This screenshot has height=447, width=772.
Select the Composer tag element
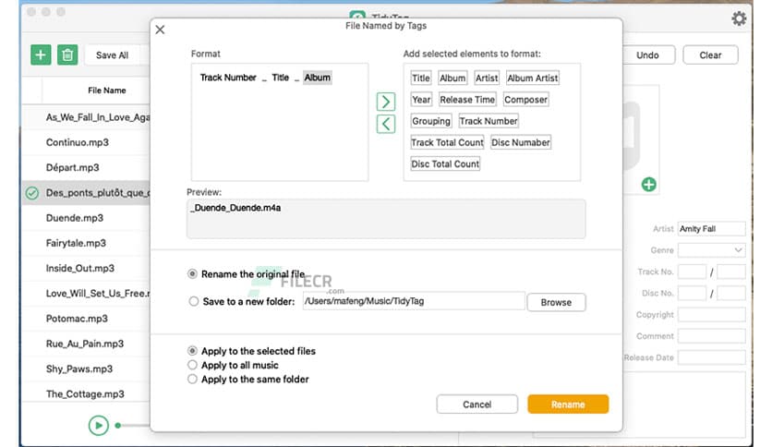(x=525, y=100)
